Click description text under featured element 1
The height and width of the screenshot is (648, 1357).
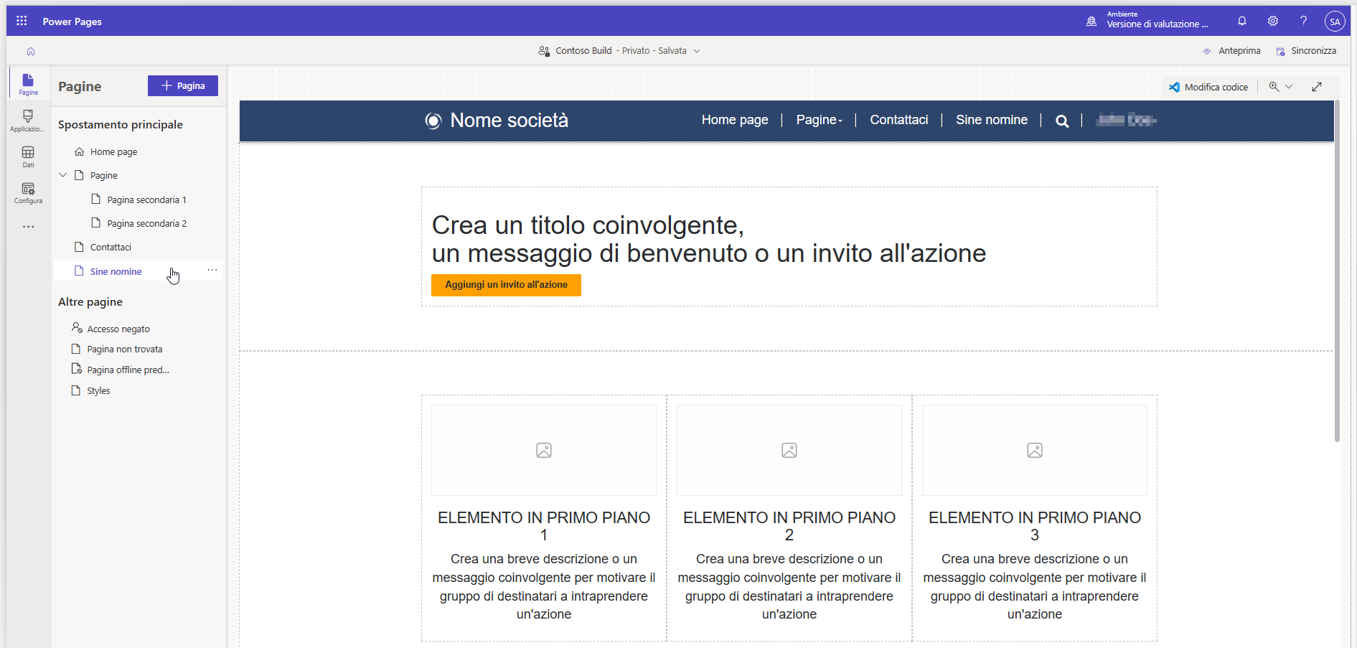point(544,586)
